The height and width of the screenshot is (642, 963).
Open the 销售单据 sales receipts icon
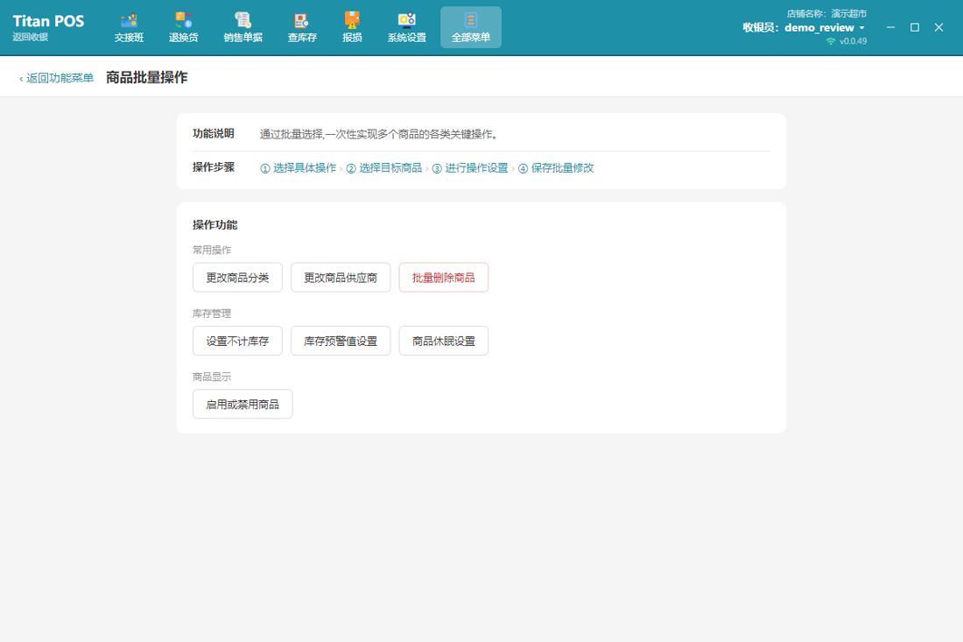(243, 28)
